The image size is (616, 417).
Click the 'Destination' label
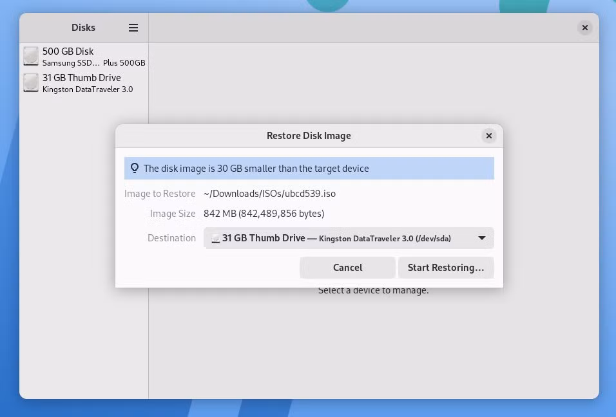tap(171, 238)
